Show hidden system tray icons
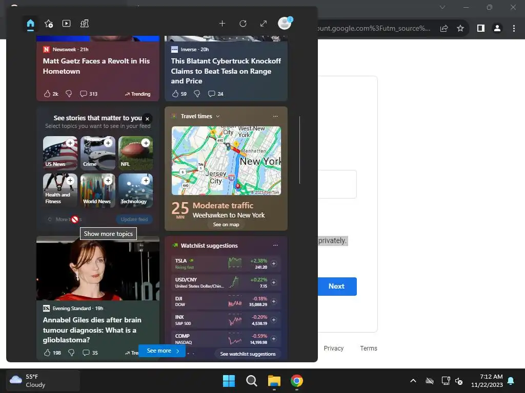 click(413, 381)
